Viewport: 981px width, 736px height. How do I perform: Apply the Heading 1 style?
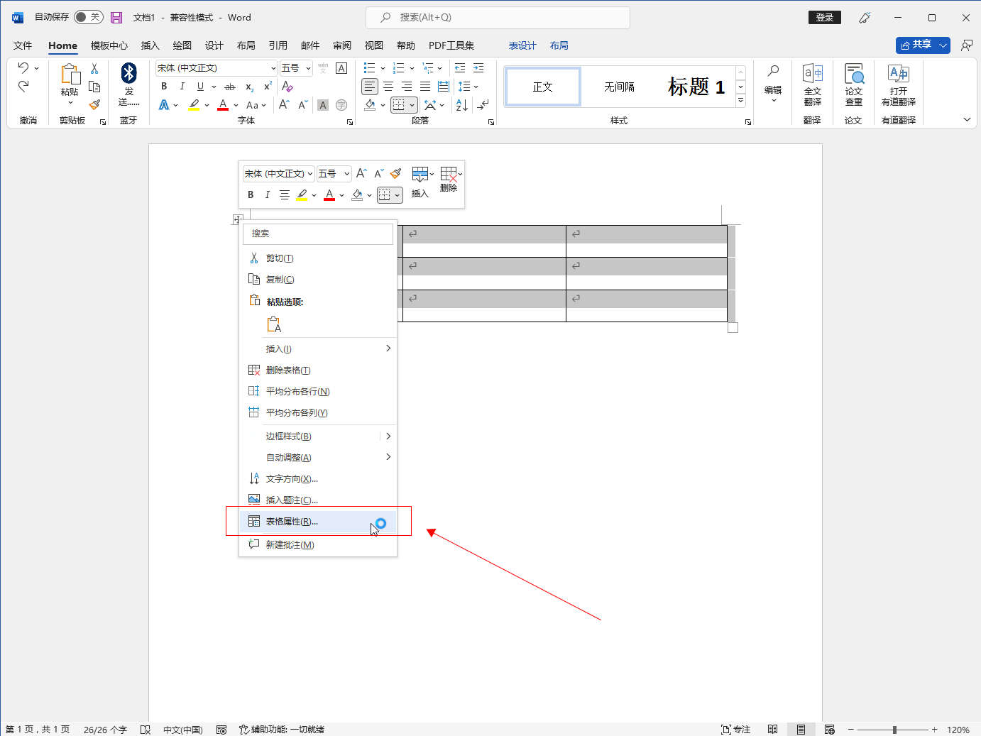696,87
